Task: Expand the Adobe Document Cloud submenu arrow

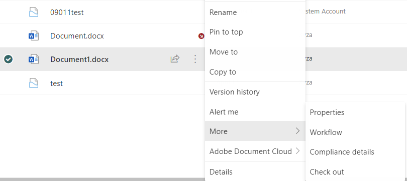Action: coord(298,151)
